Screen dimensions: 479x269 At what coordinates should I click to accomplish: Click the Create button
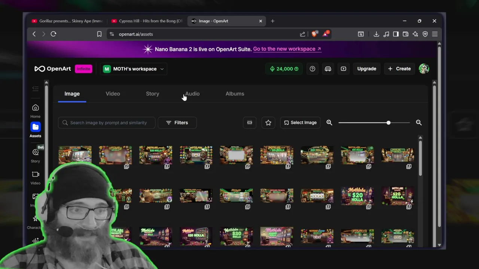(x=399, y=69)
